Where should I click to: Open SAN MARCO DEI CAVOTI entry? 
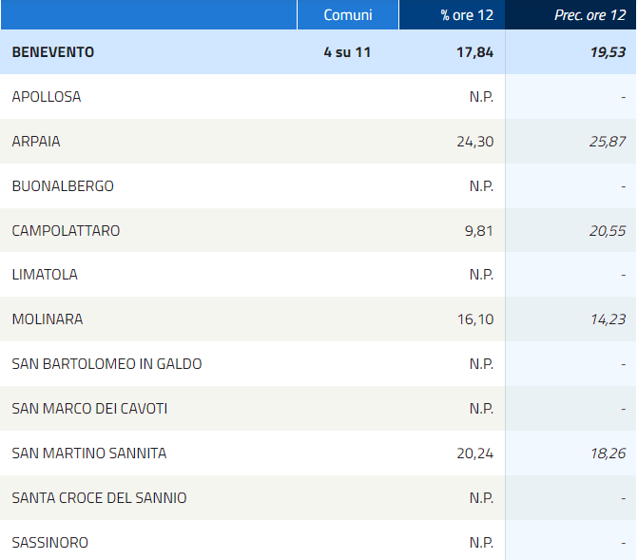pyautogui.click(x=89, y=409)
